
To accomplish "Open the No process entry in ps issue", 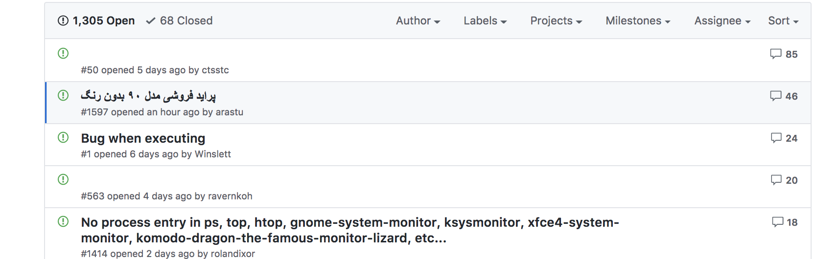I will (x=350, y=223).
